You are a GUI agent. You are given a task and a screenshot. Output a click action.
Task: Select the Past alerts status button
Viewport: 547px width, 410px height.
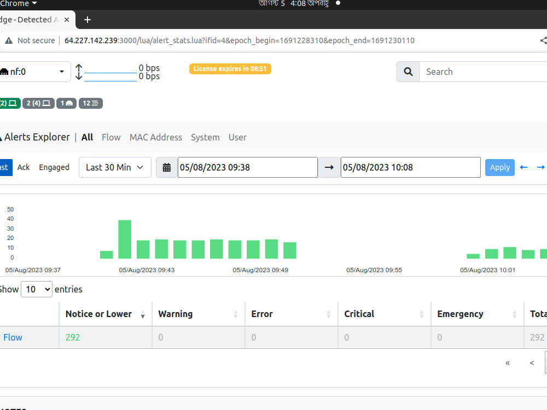click(6, 167)
